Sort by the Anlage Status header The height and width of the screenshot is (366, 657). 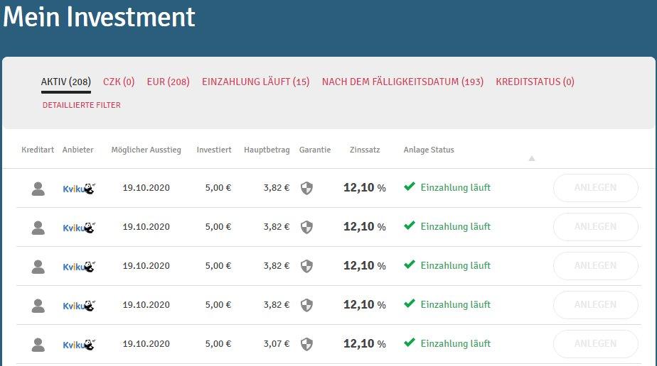[429, 150]
